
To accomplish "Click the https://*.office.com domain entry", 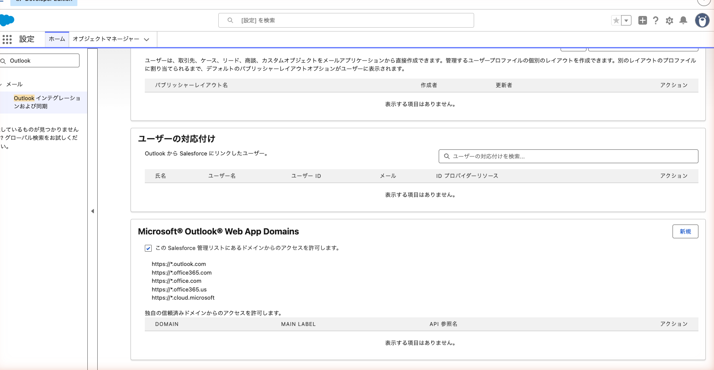I will tap(176, 281).
